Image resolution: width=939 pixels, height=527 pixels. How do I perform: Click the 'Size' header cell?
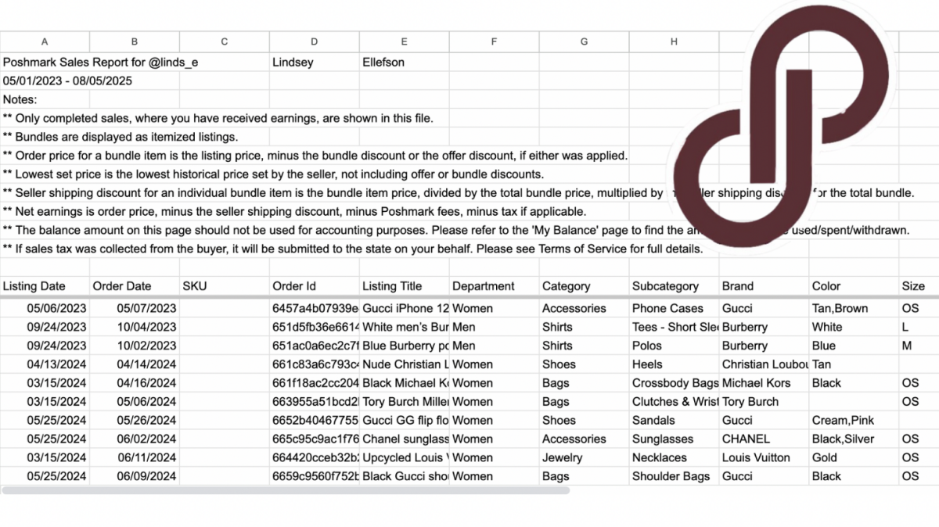(x=913, y=286)
